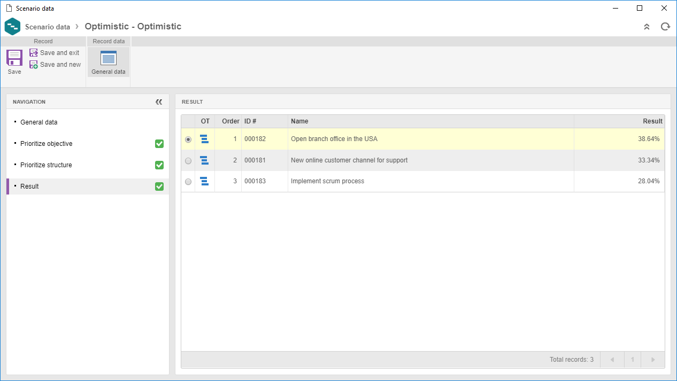677x381 pixels.
Task: Sort by the ID # column header
Action: tap(265, 121)
